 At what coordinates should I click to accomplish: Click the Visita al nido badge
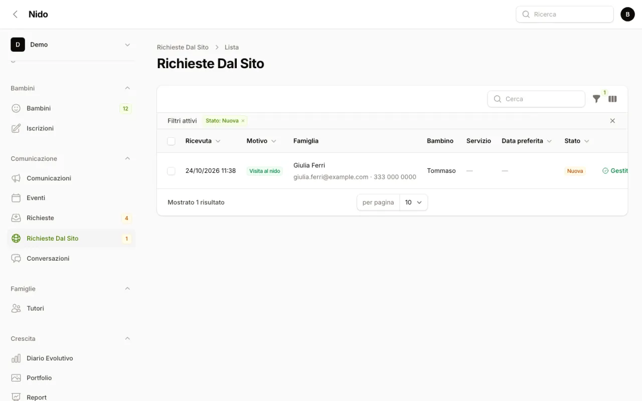tap(264, 171)
